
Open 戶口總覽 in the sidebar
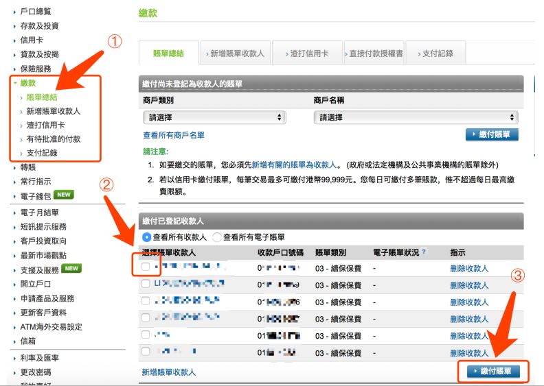36,12
